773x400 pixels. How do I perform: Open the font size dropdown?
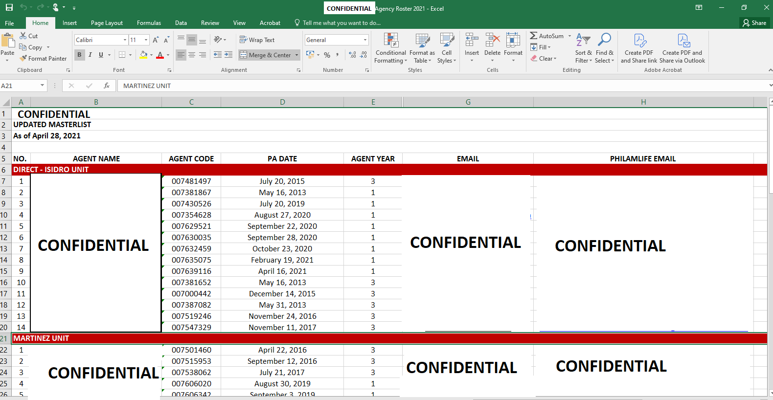146,40
